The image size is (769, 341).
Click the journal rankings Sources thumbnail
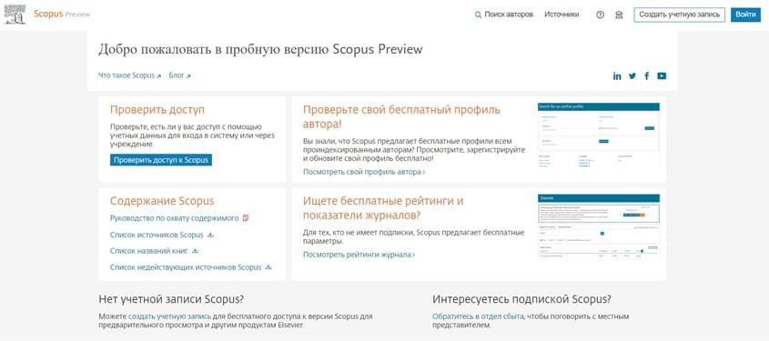click(x=599, y=226)
